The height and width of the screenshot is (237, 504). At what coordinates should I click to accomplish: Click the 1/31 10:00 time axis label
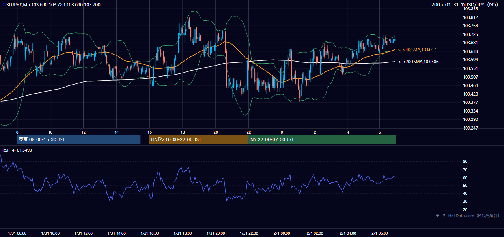tap(50, 233)
